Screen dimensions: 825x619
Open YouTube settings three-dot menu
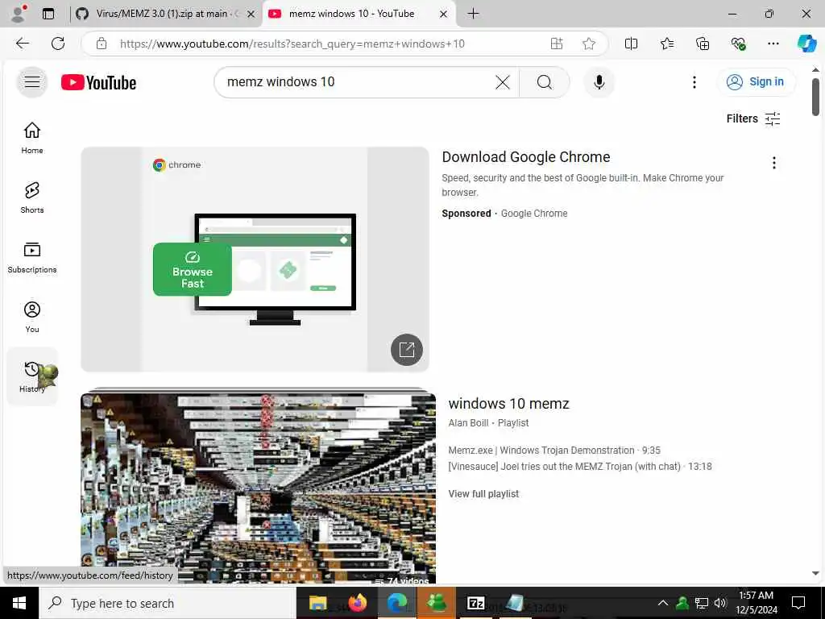pyautogui.click(x=694, y=82)
